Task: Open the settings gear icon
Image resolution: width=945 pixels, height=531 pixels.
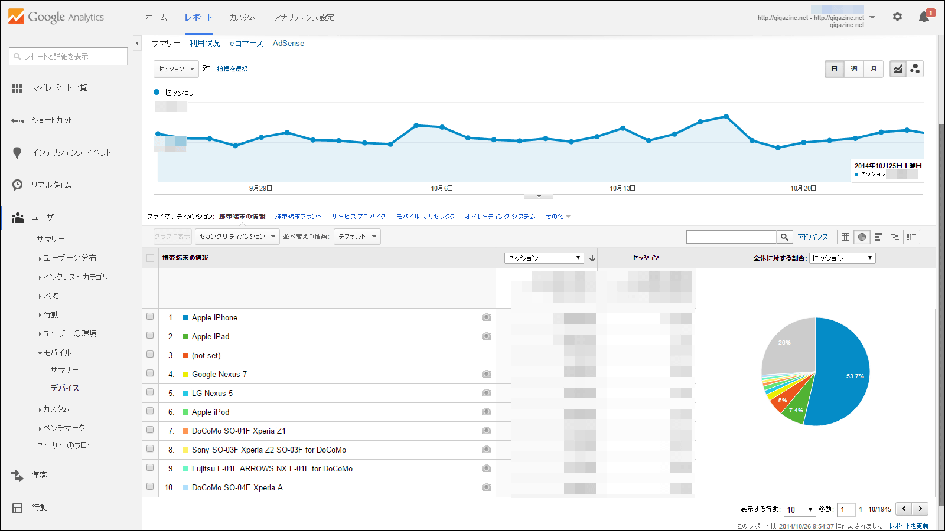Action: (x=897, y=17)
